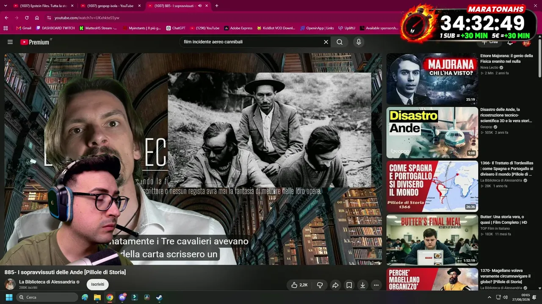The height and width of the screenshot is (304, 542).
Task: Open the YouTube guide hamburger menu
Action: click(10, 42)
